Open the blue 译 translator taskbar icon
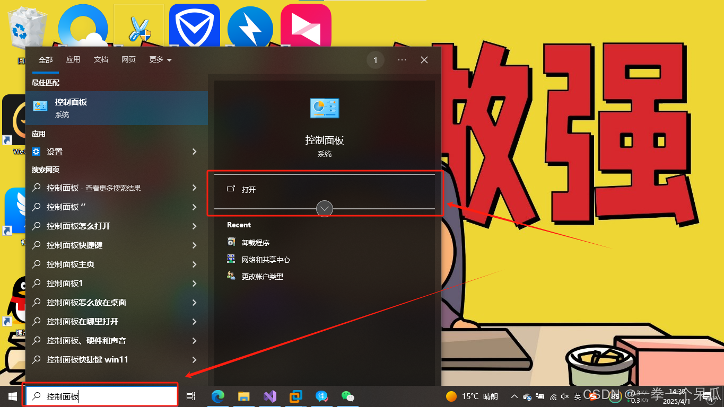Image resolution: width=724 pixels, height=407 pixels. (x=322, y=396)
